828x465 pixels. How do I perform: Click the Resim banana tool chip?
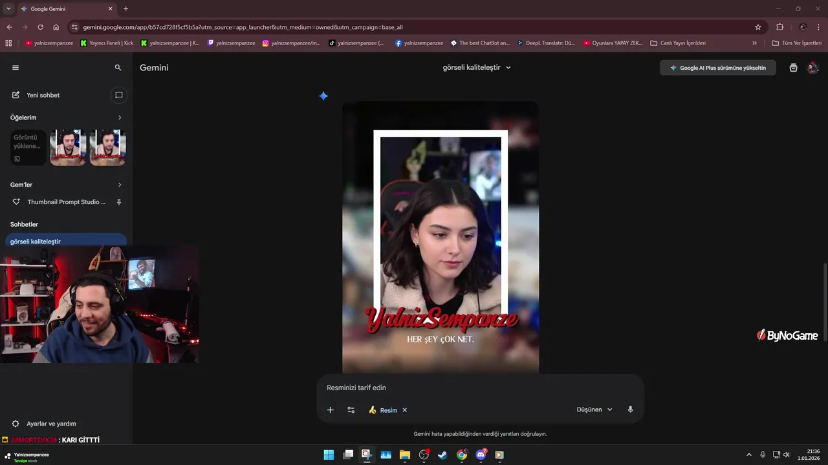pyautogui.click(x=383, y=410)
